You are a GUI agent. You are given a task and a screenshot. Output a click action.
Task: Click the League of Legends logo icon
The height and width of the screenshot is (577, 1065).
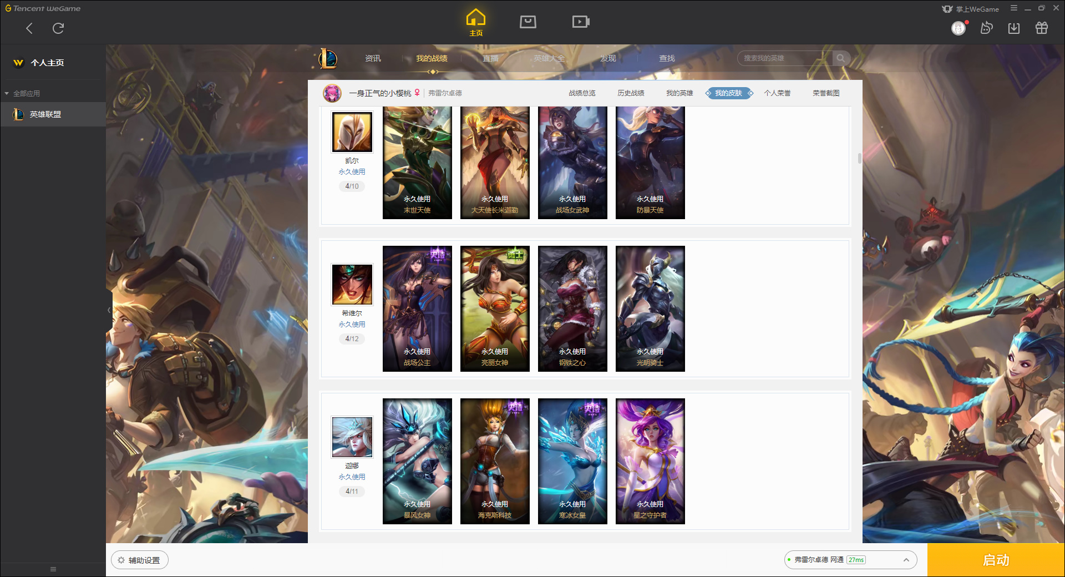point(328,58)
